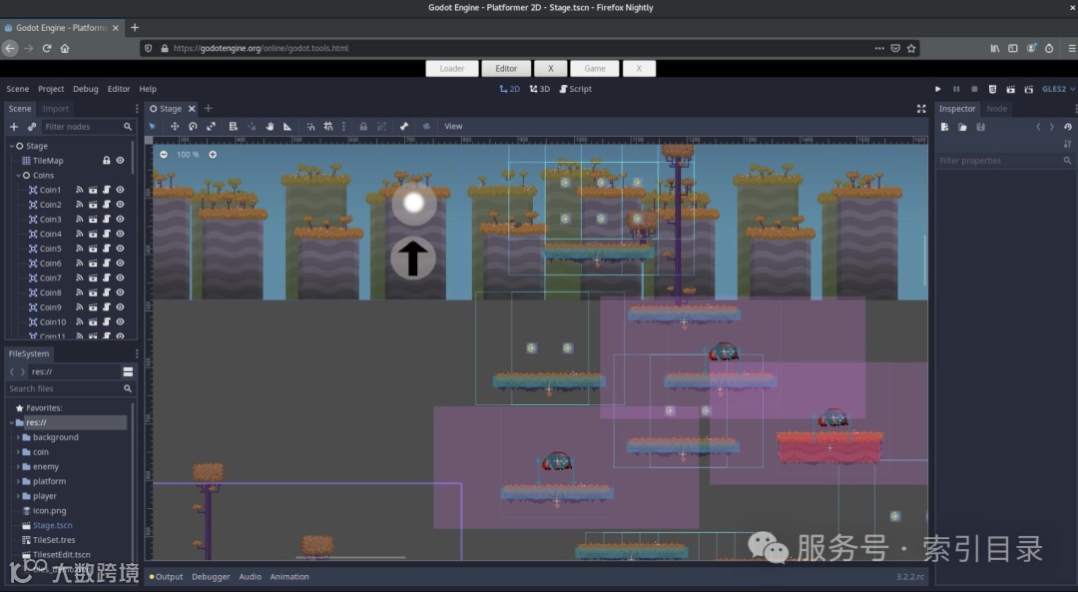This screenshot has height=592, width=1078.
Task: Open the Output bottom panel
Action: [x=166, y=577]
